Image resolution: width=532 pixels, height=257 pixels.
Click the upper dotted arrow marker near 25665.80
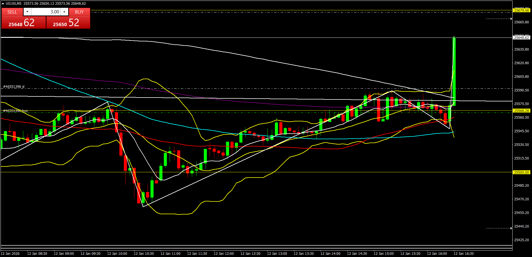499,19
